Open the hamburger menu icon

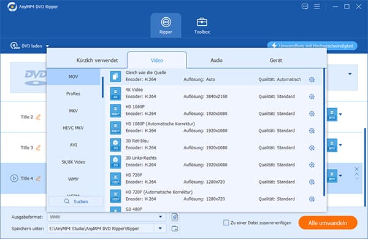coord(317,6)
